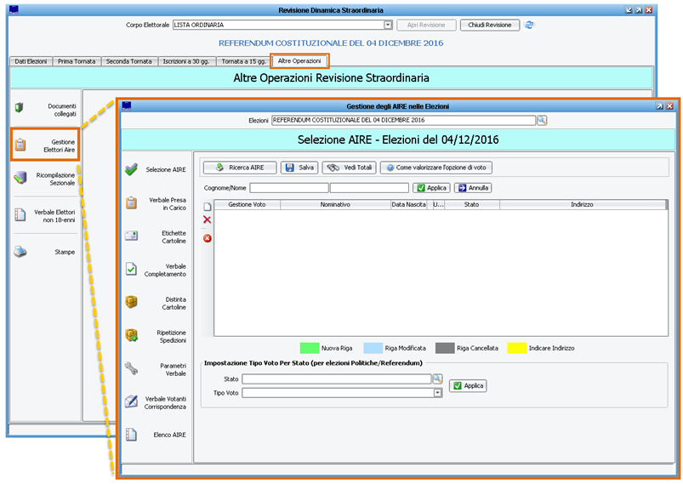Click the Cognome input field
683x484 pixels.
(288, 188)
